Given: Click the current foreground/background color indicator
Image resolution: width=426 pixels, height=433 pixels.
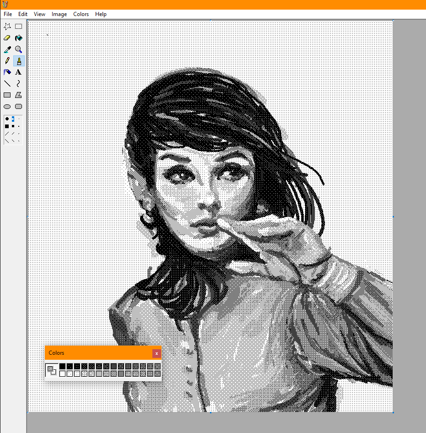Looking at the screenshot, I should pos(52,370).
